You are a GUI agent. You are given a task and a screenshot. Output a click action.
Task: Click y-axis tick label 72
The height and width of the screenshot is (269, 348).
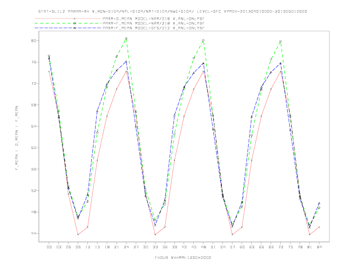(x=33, y=84)
